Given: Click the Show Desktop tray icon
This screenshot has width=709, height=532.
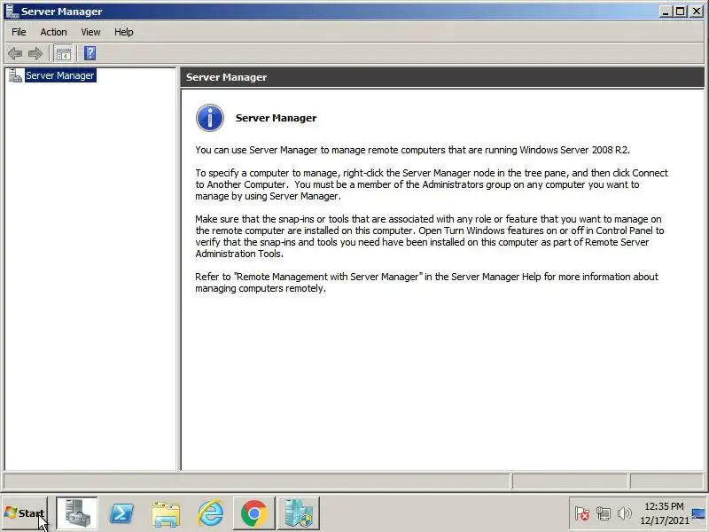Looking at the screenshot, I should point(699,513).
